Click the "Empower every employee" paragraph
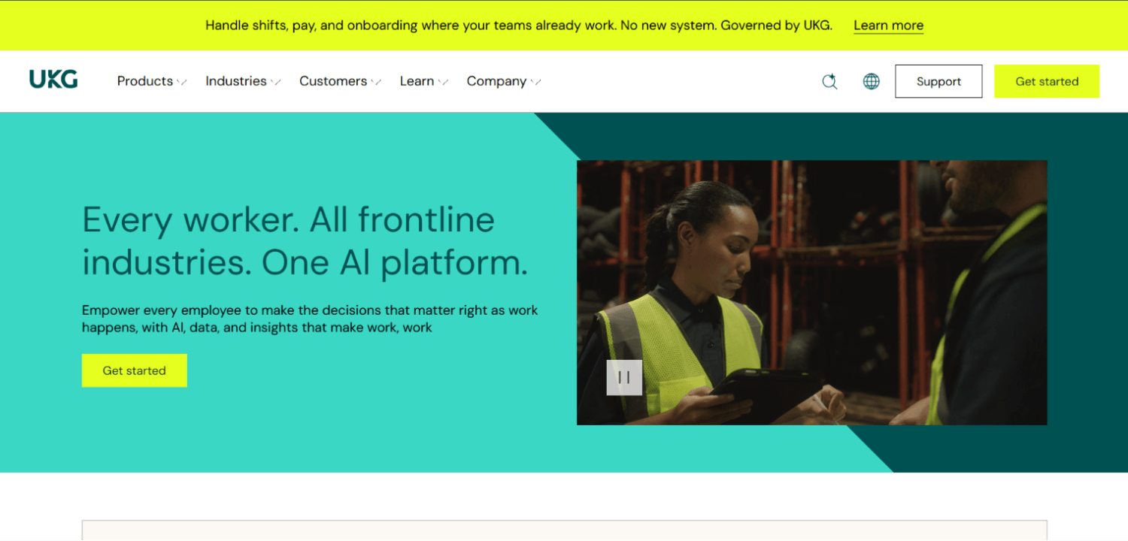The height and width of the screenshot is (541, 1128). coord(310,319)
